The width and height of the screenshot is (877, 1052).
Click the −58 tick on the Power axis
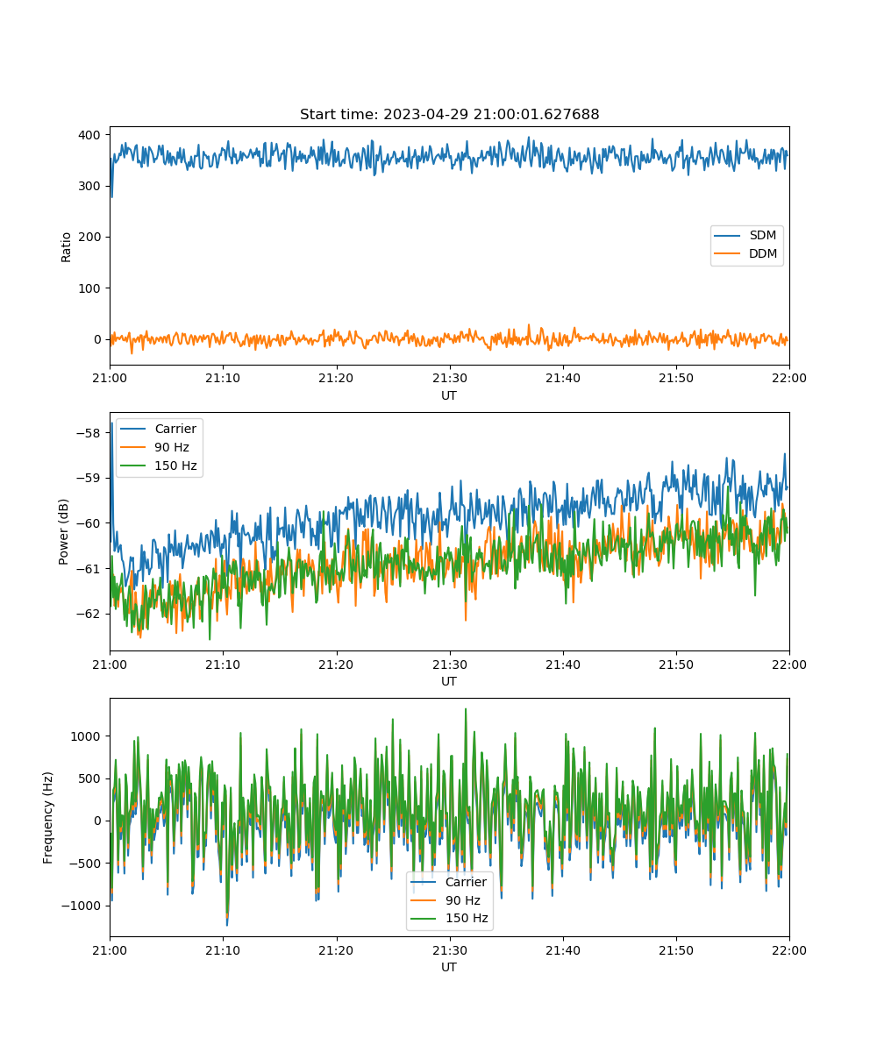(88, 433)
